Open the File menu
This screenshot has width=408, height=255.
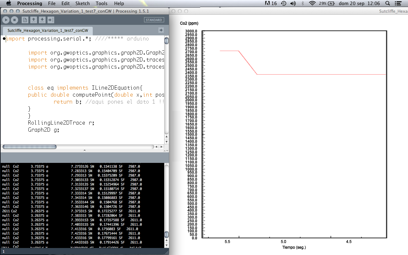(52, 4)
